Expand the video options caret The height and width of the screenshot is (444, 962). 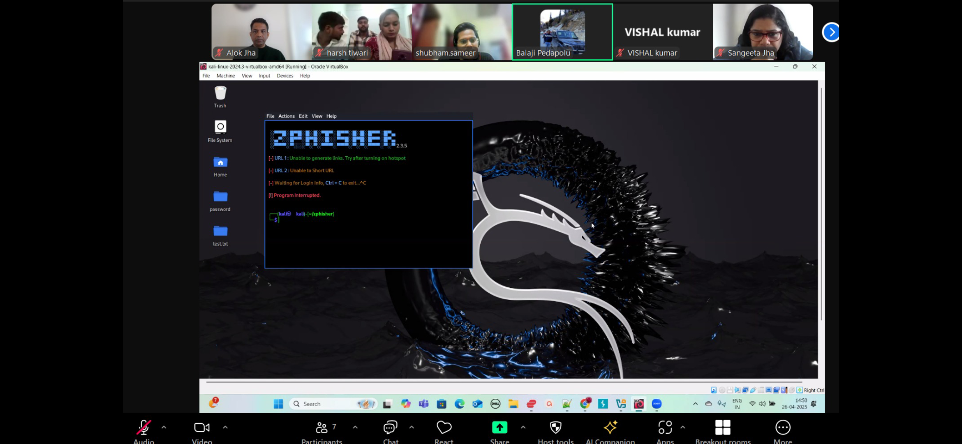[x=225, y=428]
